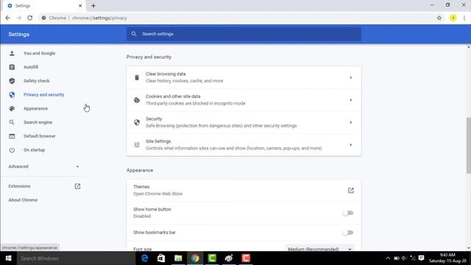Open About Chrome link

click(23, 200)
